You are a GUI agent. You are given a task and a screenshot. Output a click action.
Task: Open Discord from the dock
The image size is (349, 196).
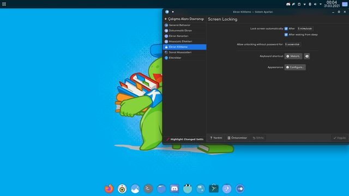(x=174, y=189)
